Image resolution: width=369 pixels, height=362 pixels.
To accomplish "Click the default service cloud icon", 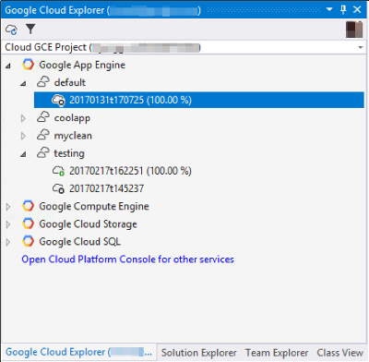I will [x=43, y=82].
